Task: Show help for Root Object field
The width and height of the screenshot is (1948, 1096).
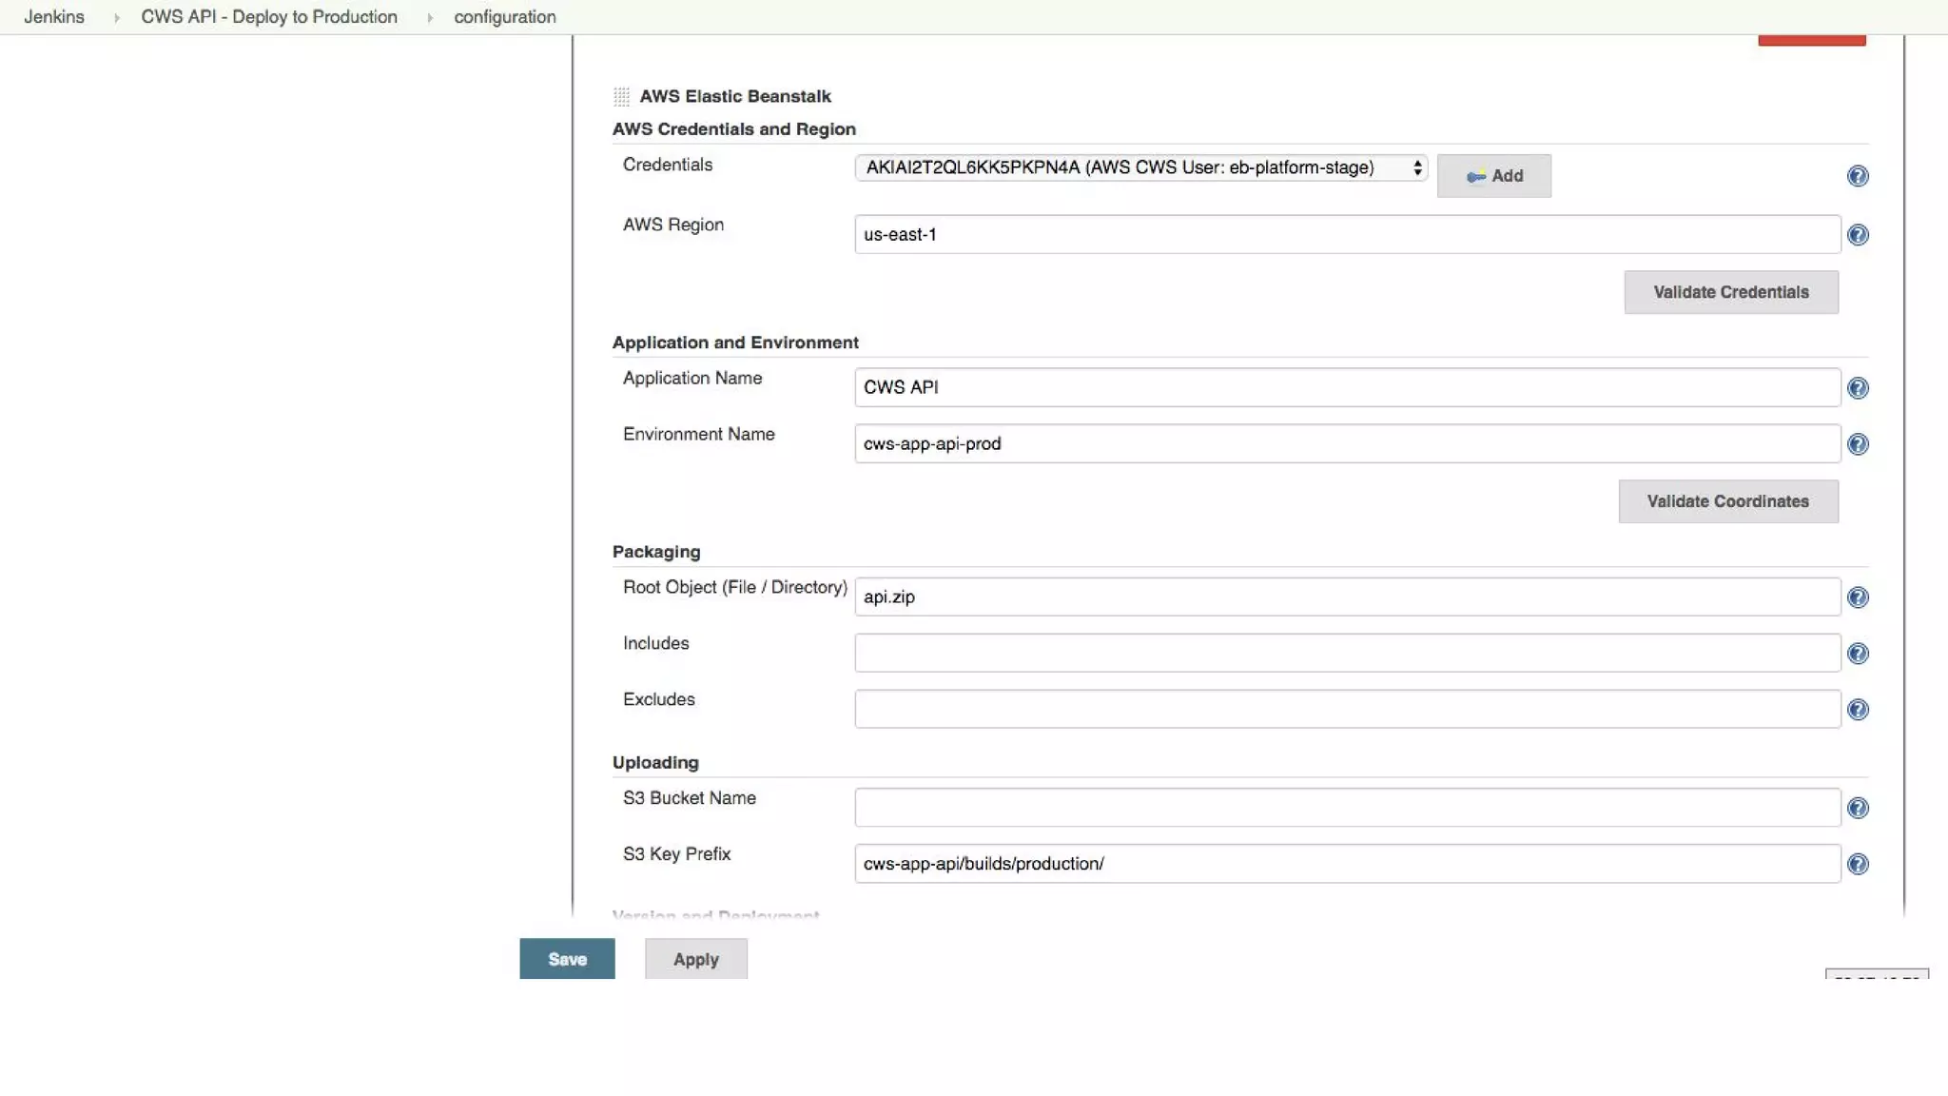Action: click(x=1857, y=597)
